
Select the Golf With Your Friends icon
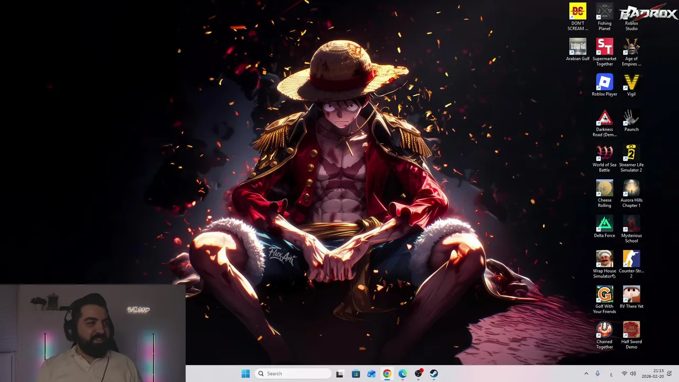coord(604,300)
